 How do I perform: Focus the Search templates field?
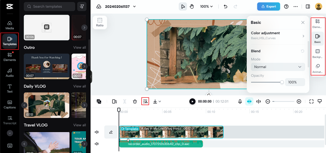click(49, 7)
